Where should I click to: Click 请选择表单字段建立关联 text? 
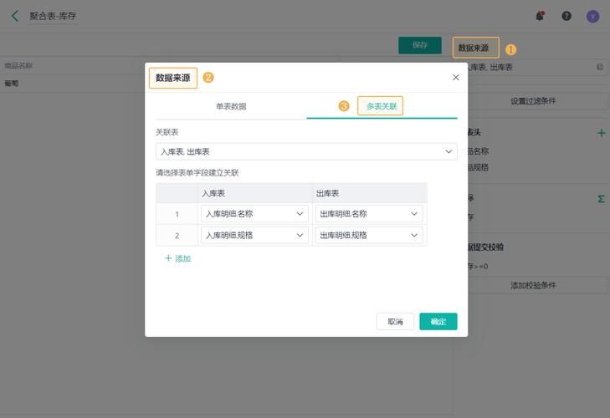pyautogui.click(x=197, y=173)
